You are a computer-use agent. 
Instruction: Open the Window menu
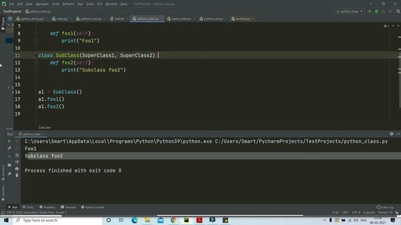click(x=112, y=4)
